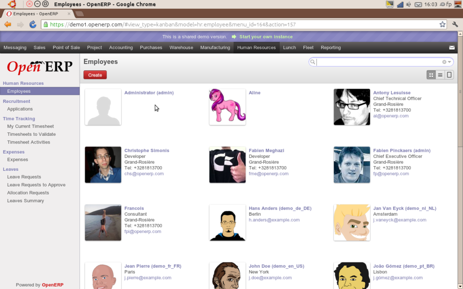Screen dimensions: 463x289
Task: Open Applications under Recruitment
Action: (20, 109)
